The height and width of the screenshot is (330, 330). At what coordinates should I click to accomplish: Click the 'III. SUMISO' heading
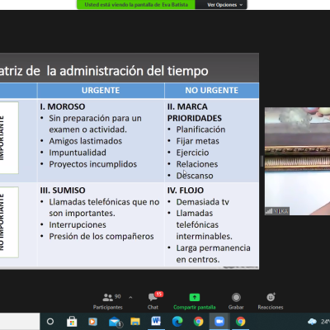[63, 191]
